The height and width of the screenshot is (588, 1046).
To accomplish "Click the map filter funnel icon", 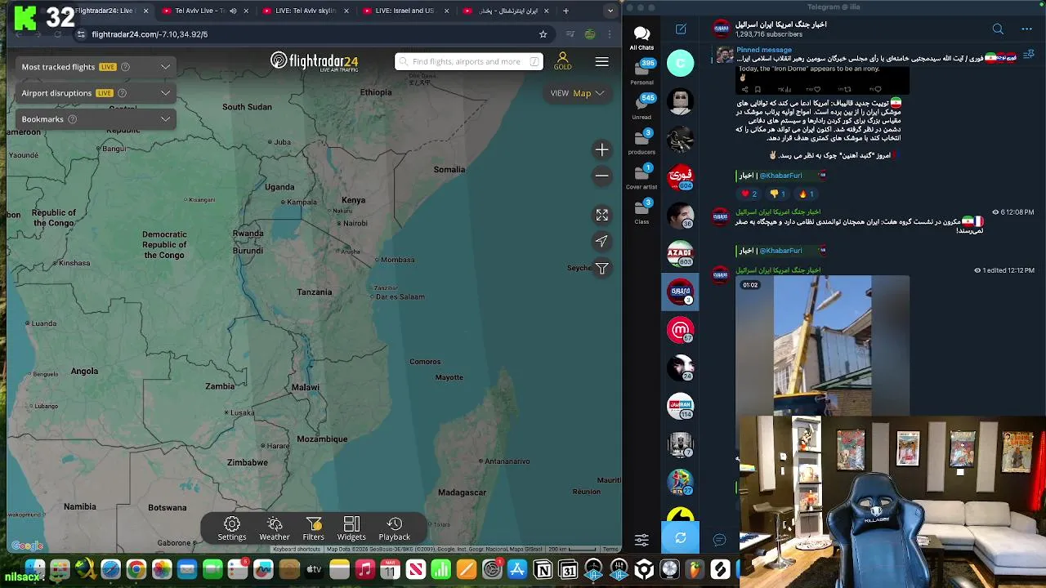I will (x=602, y=268).
